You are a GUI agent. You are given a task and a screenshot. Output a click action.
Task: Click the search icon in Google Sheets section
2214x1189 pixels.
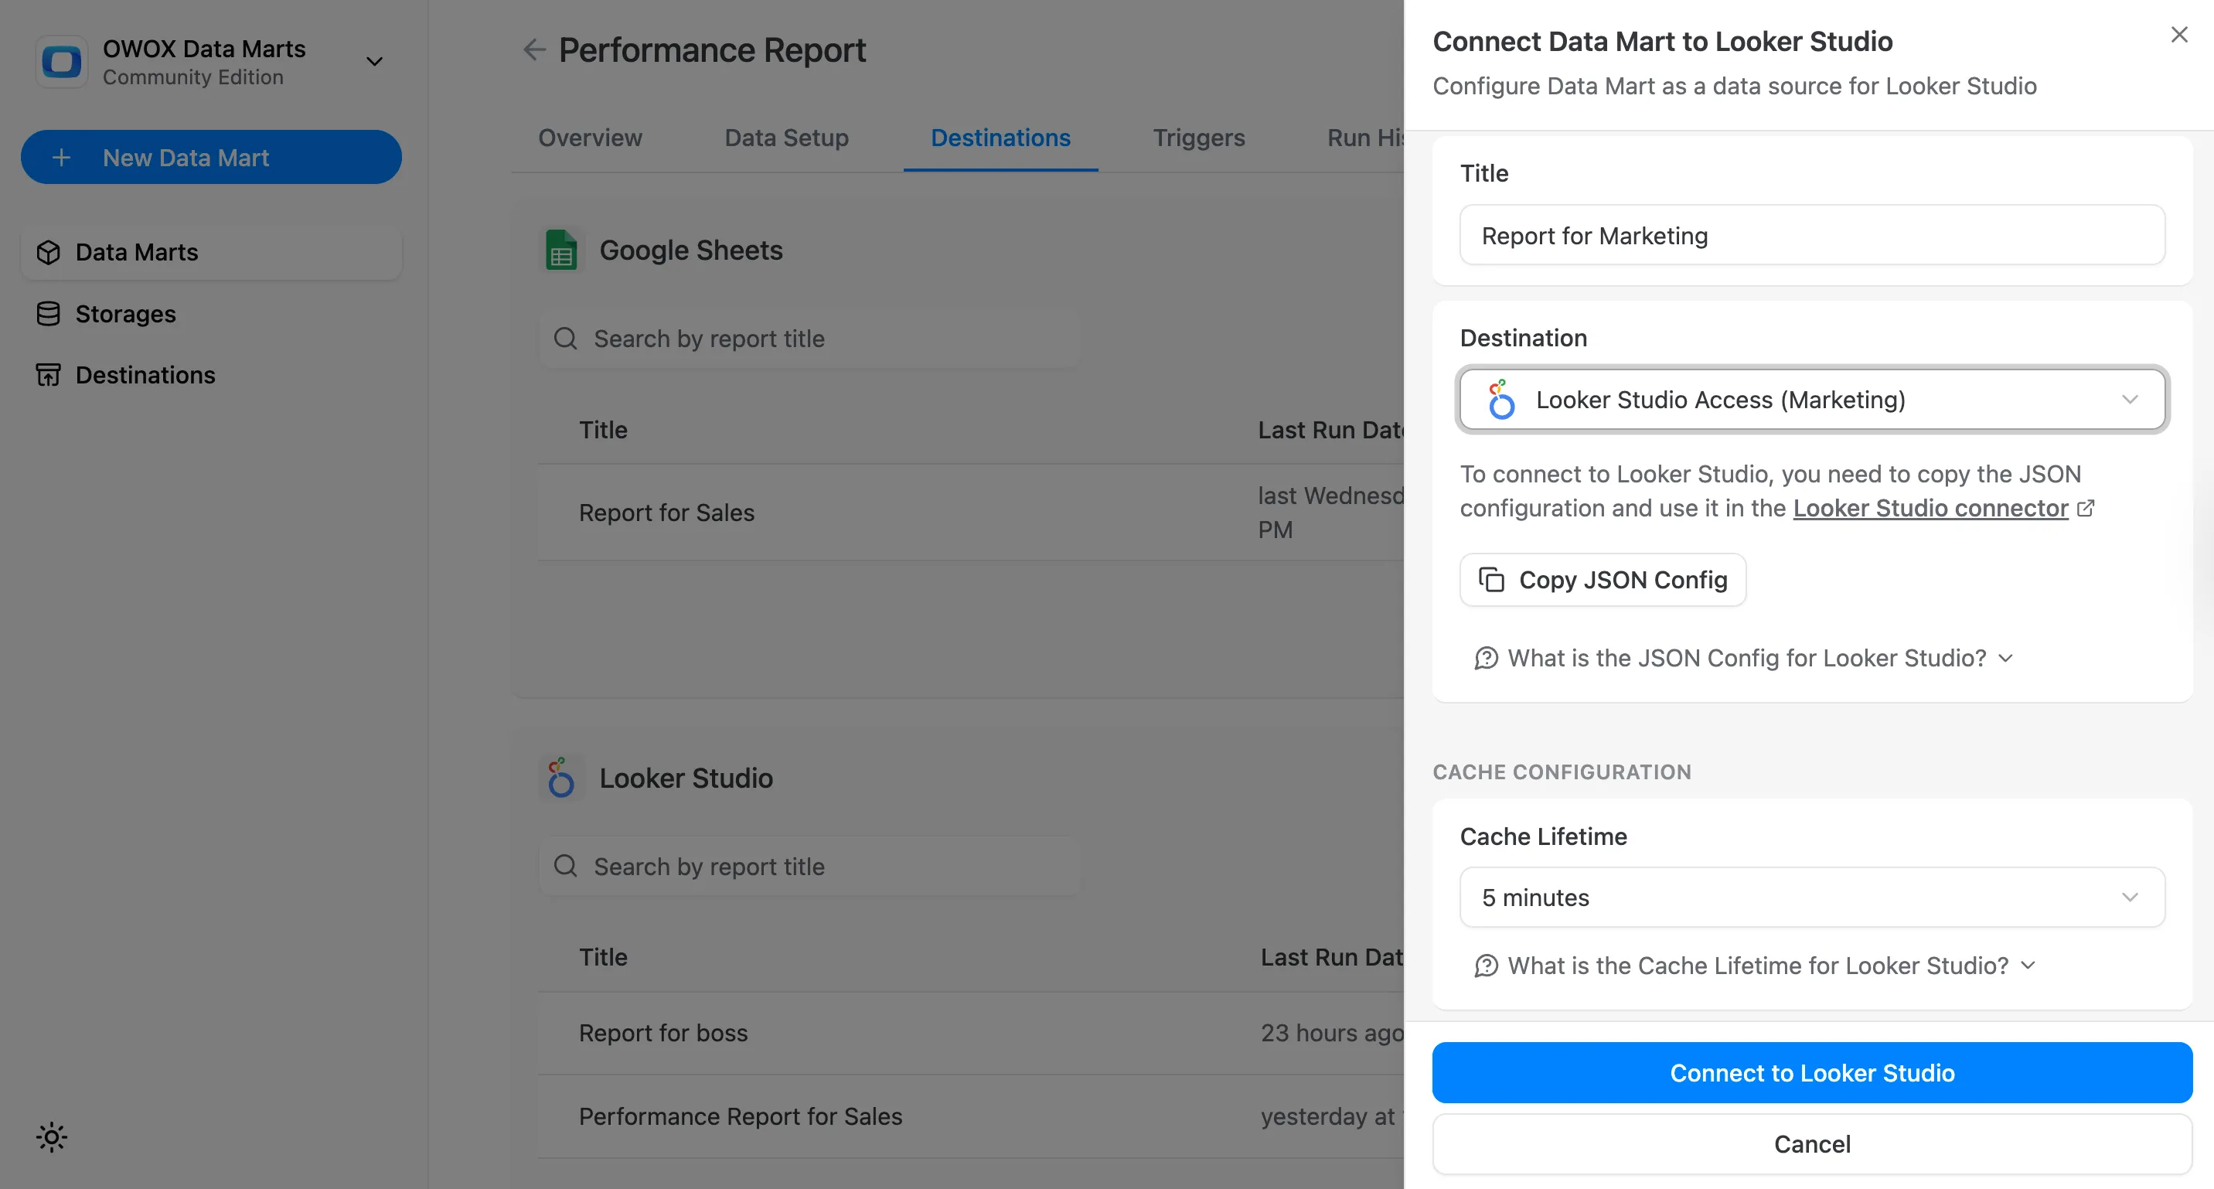point(566,339)
